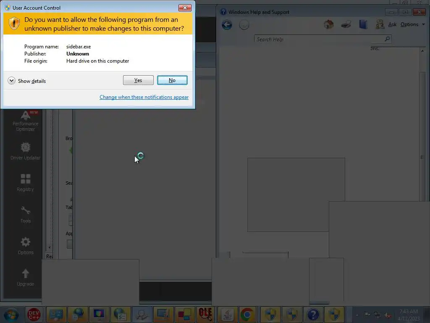The image size is (430, 323).
Task: Click the Help window scroll-up arrow
Action: tap(422, 51)
